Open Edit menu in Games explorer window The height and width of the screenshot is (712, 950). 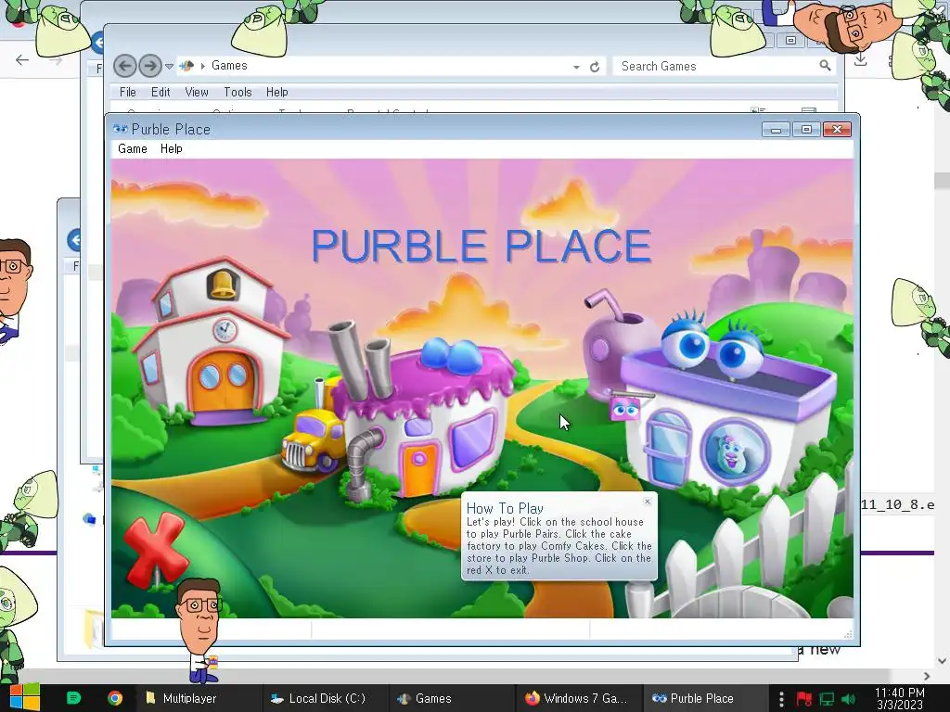pos(160,92)
